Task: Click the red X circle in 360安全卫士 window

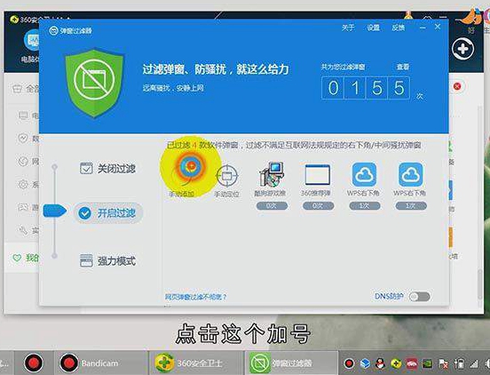Action: coord(457,86)
